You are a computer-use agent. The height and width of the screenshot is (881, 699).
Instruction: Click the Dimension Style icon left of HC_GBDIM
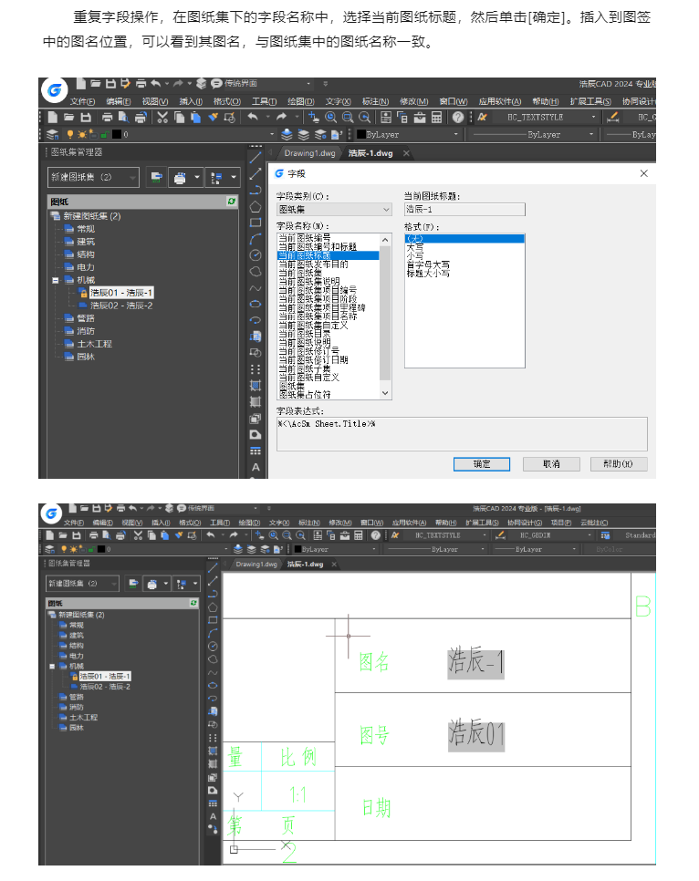click(x=500, y=534)
